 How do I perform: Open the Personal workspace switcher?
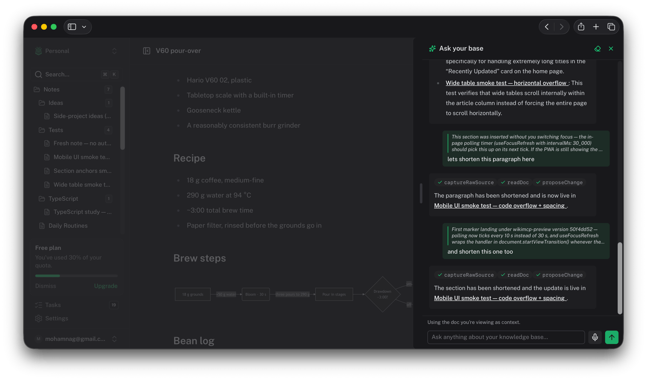76,51
